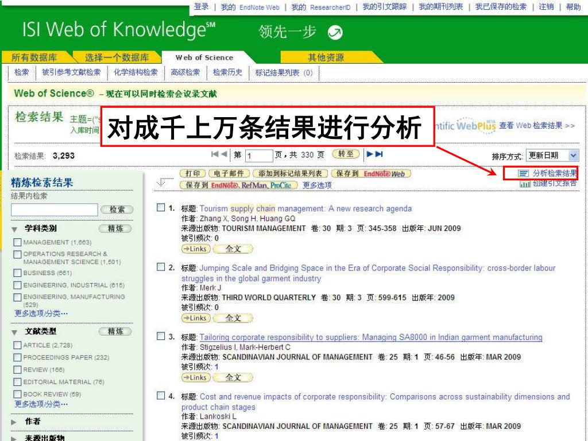
Task: Select checkbox for result 2
Action: (161, 267)
